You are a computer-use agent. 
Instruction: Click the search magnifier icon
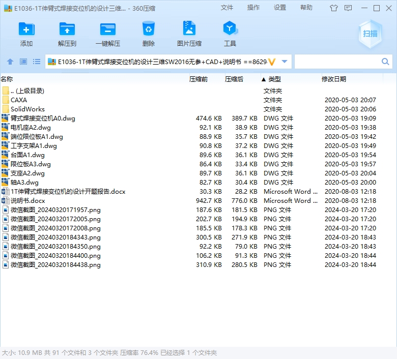click(385, 62)
